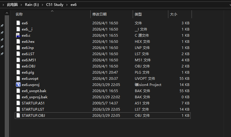Click the file icon of ex6.lnp
The width and height of the screenshot is (231, 137).
[18, 48]
